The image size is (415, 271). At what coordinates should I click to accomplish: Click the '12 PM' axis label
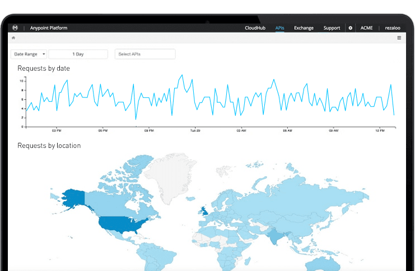click(380, 130)
